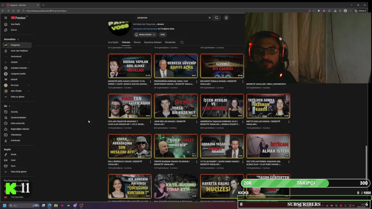
Task: Open browser extensions puzzle icon
Action: [329, 11]
